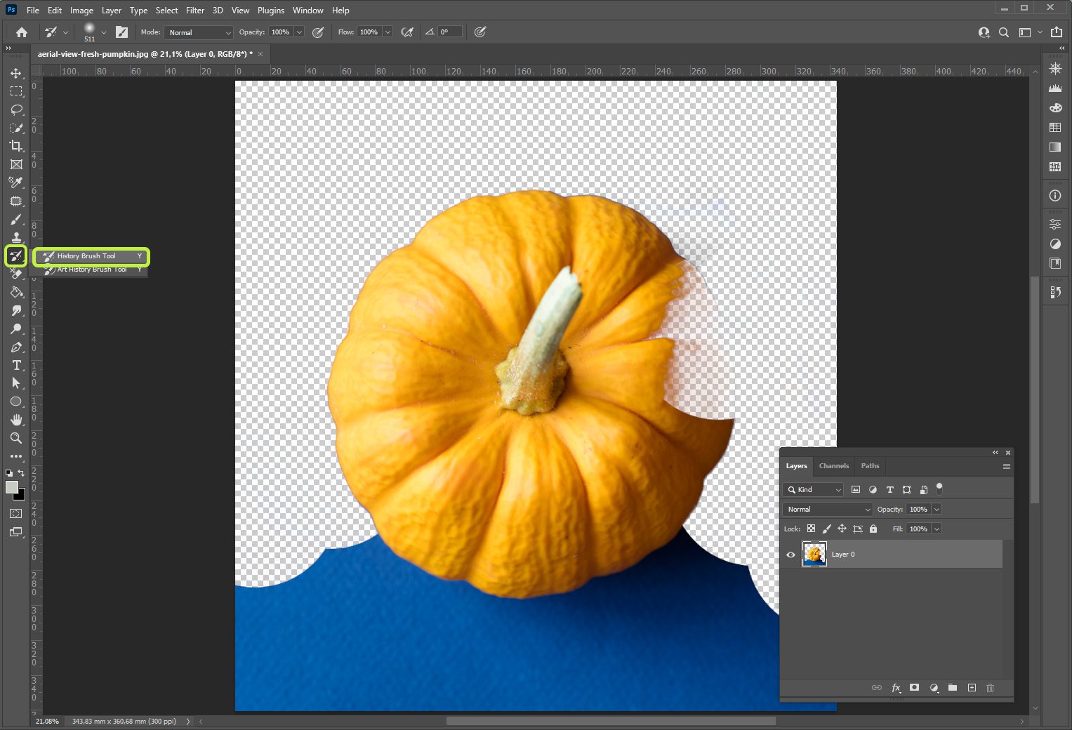Open the brush settings panel icon
The width and height of the screenshot is (1072, 730).
pos(121,32)
